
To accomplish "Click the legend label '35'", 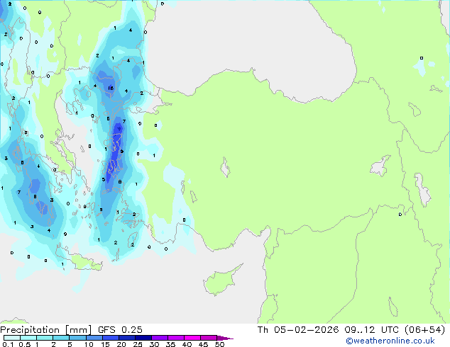I will 170,344.
